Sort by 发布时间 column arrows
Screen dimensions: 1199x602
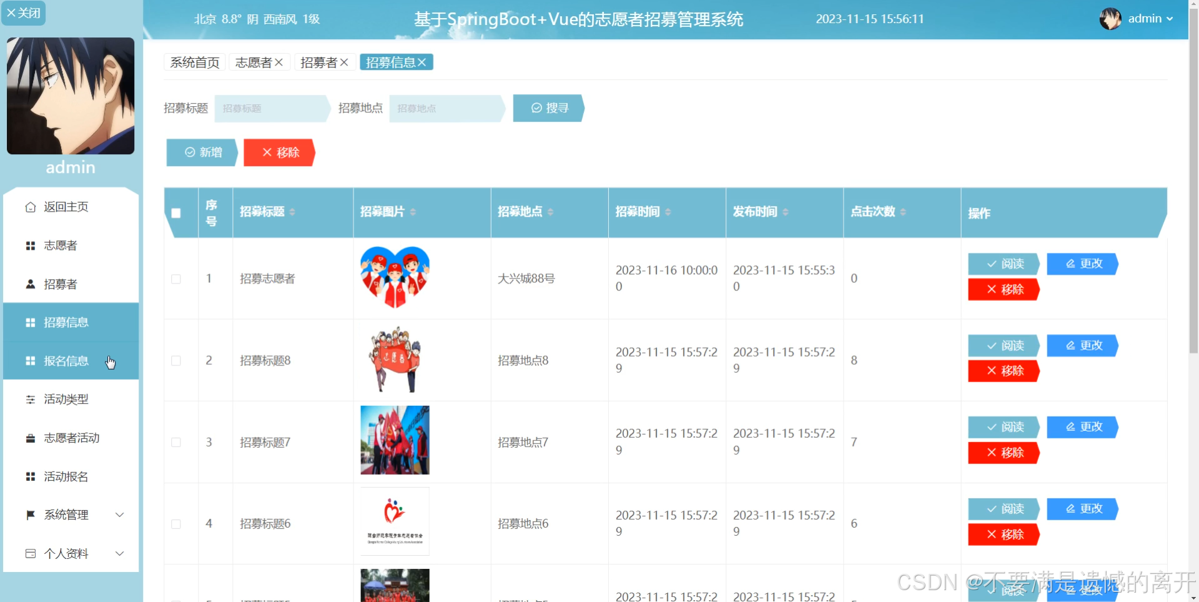(x=785, y=212)
